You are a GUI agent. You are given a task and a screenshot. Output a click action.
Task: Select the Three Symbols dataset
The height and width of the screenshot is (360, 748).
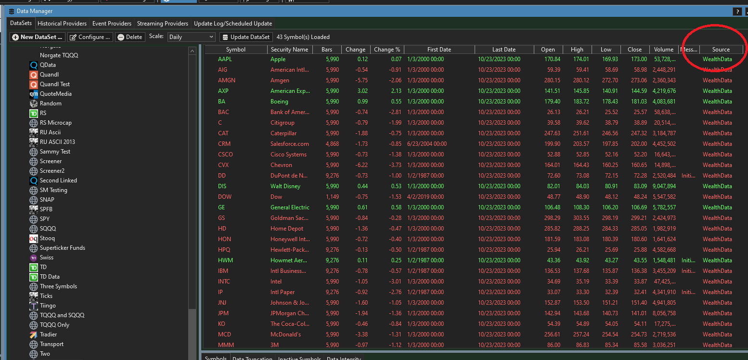click(x=58, y=286)
